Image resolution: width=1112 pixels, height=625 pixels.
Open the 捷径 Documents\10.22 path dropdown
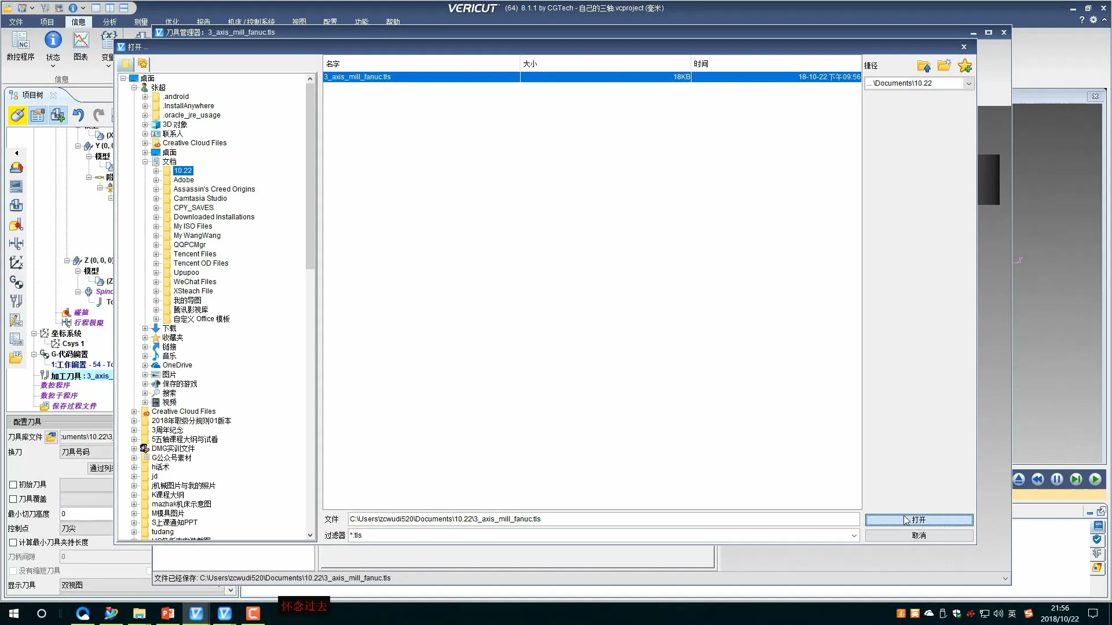coord(968,83)
